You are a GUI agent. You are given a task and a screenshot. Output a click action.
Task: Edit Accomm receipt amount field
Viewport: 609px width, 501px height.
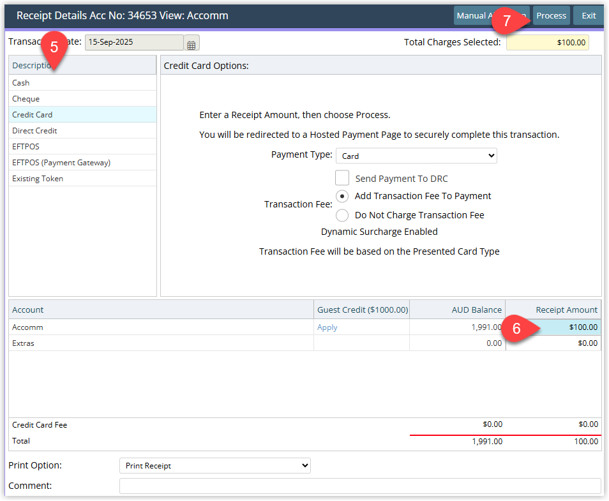click(x=553, y=327)
